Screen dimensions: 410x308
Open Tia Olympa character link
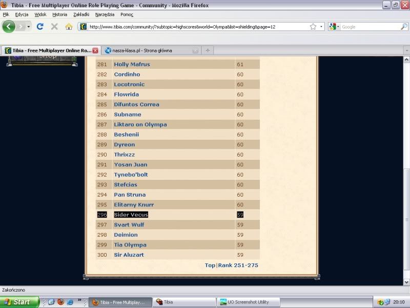point(130,245)
